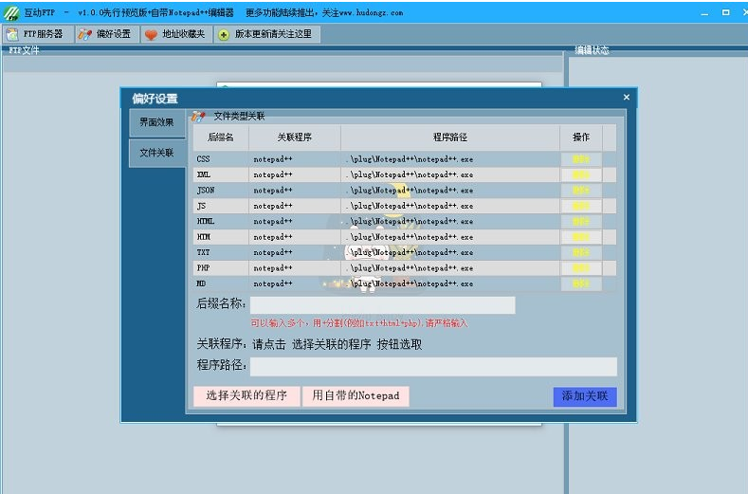The width and height of the screenshot is (748, 494).
Task: Click the notepad++.exe path cell in the HTM row
Action: click(x=450, y=237)
